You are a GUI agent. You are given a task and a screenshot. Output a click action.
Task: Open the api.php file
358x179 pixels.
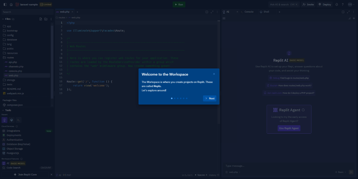pos(27,62)
